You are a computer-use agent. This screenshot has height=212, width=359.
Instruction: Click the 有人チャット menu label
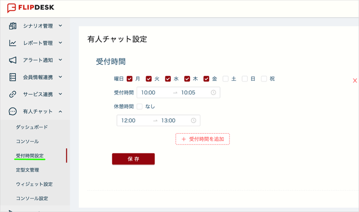(x=38, y=111)
